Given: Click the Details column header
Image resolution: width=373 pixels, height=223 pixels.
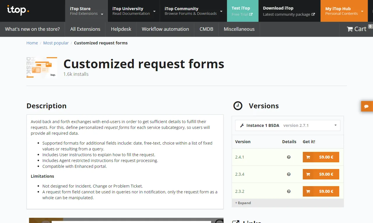Looking at the screenshot, I should [289, 142].
